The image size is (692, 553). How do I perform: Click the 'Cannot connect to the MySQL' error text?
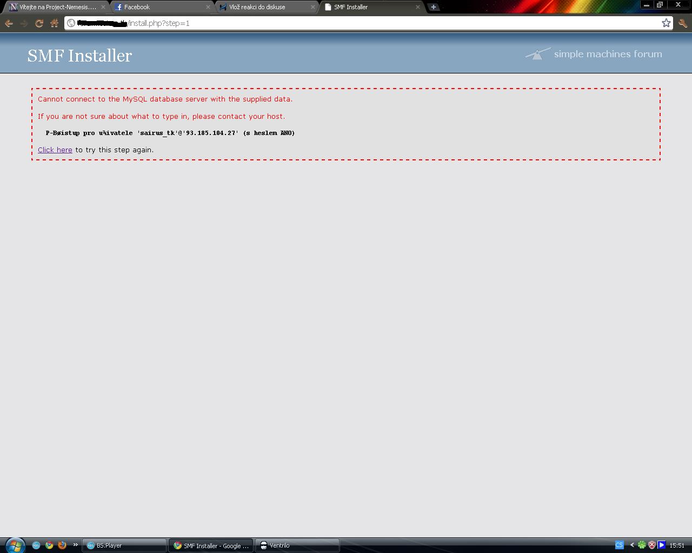point(165,99)
